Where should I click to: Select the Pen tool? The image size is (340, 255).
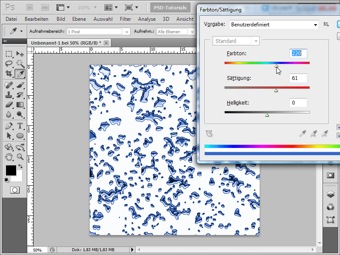9,126
